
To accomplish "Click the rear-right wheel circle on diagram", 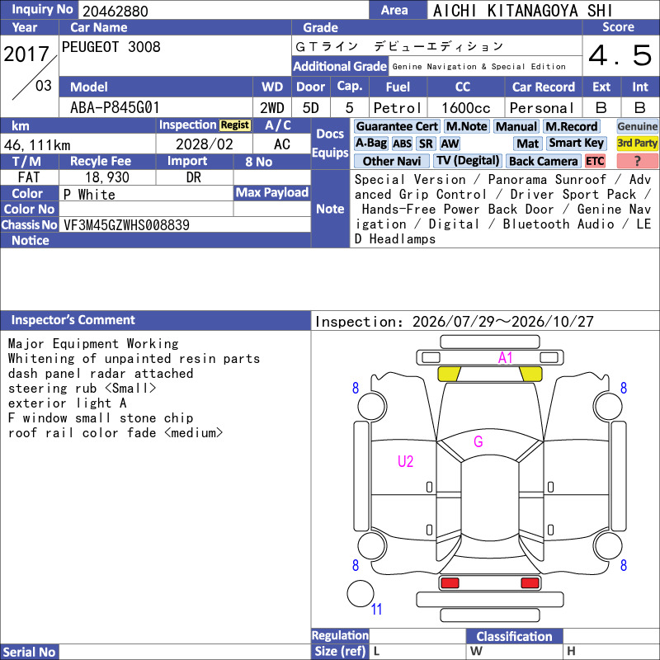I will (608, 545).
